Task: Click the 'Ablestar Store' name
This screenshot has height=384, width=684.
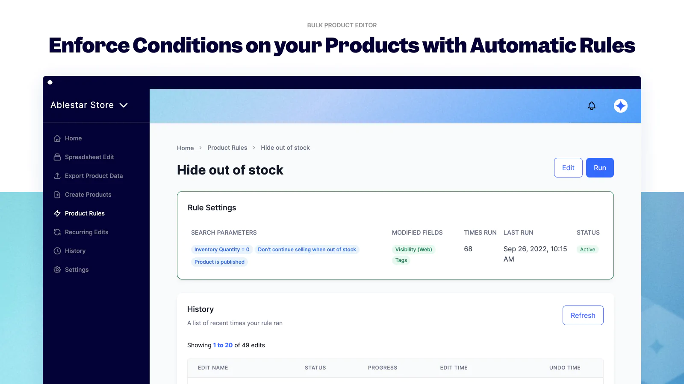Action: click(82, 105)
